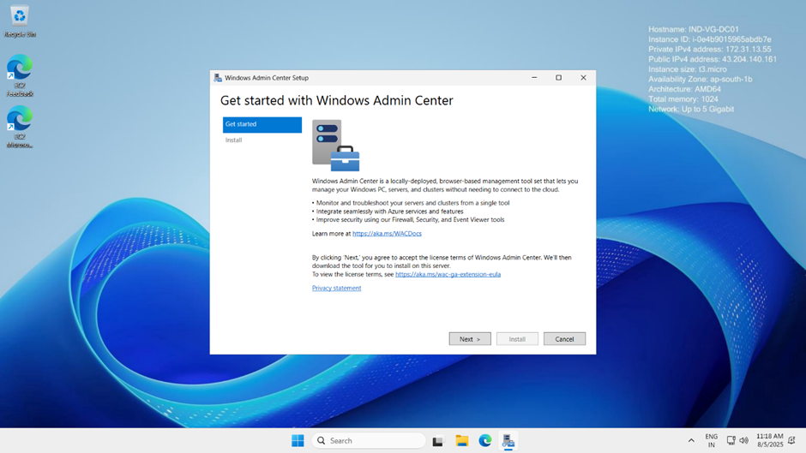Open the clock showing 11:18 AM

[x=769, y=441]
